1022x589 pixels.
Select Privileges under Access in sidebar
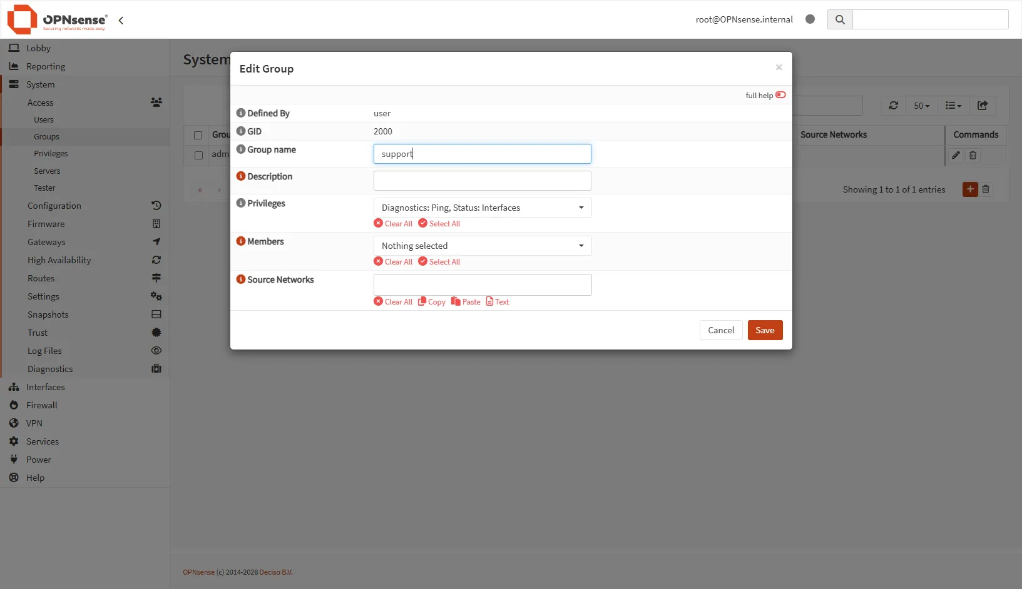tap(51, 154)
